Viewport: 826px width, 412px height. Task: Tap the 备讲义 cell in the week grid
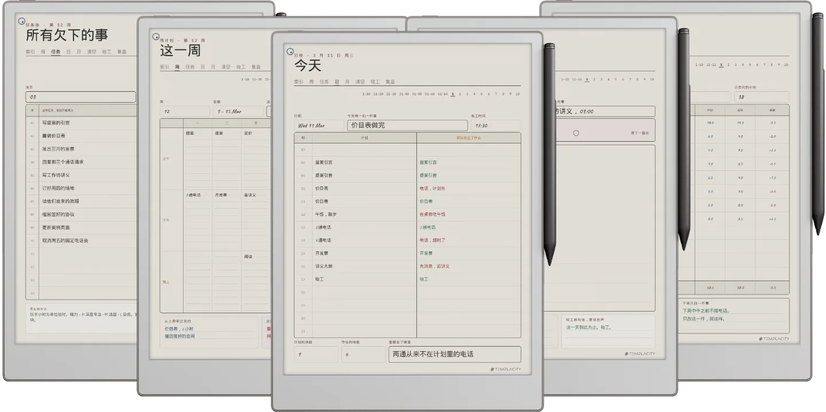(x=250, y=195)
